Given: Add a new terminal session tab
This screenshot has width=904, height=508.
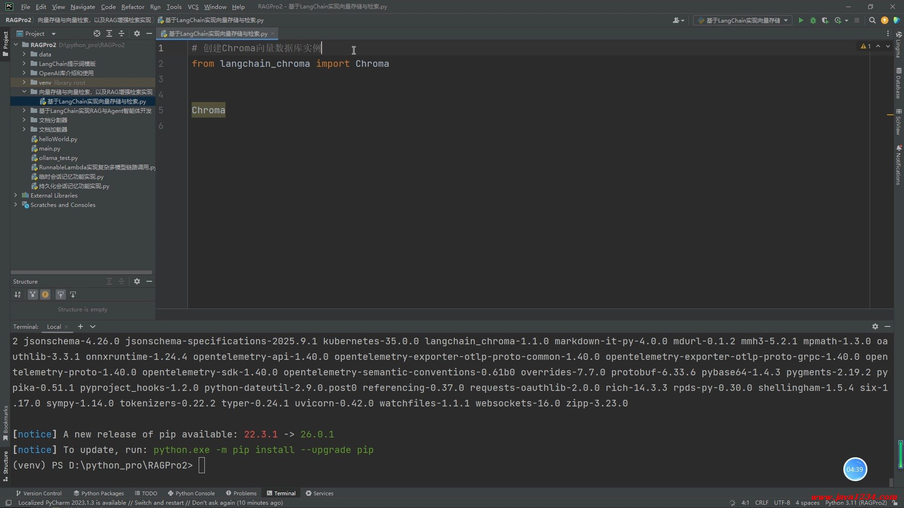Looking at the screenshot, I should click(x=81, y=326).
